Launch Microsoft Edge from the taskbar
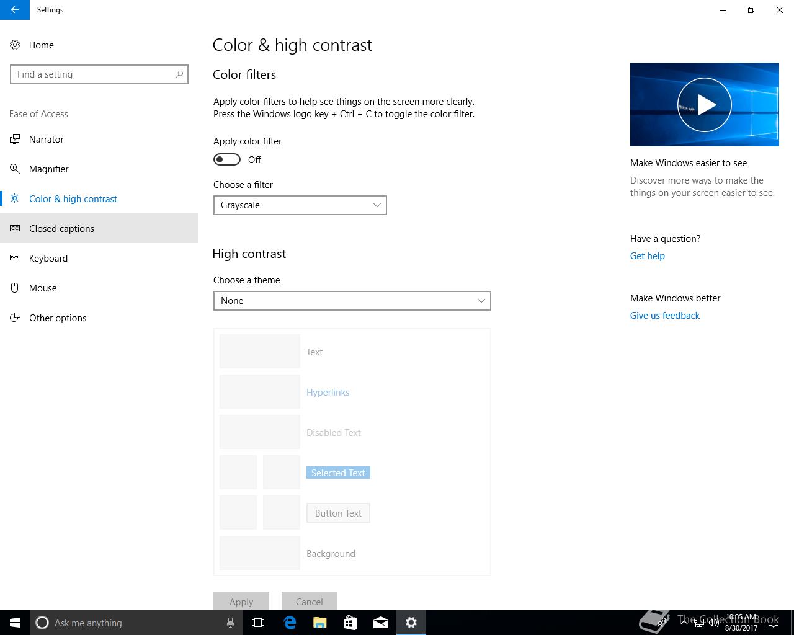This screenshot has height=635, width=794. [x=290, y=623]
